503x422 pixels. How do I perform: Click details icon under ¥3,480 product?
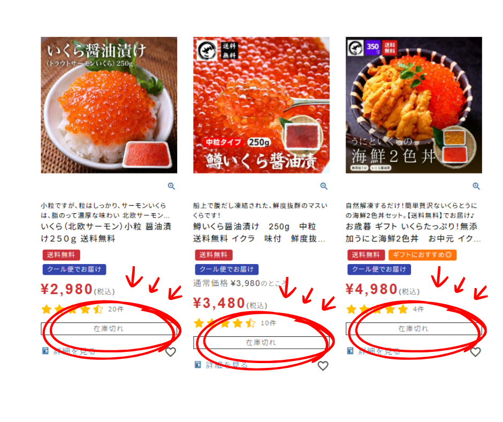pos(197,365)
